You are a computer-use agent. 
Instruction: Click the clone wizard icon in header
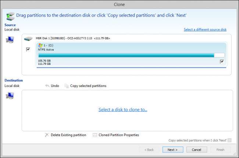click(x=10, y=16)
